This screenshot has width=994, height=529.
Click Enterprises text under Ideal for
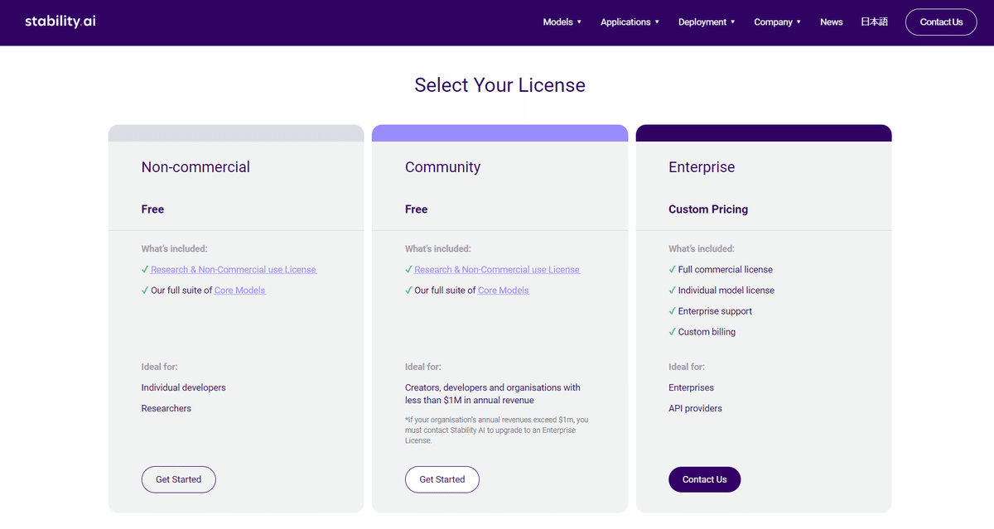pyautogui.click(x=692, y=387)
